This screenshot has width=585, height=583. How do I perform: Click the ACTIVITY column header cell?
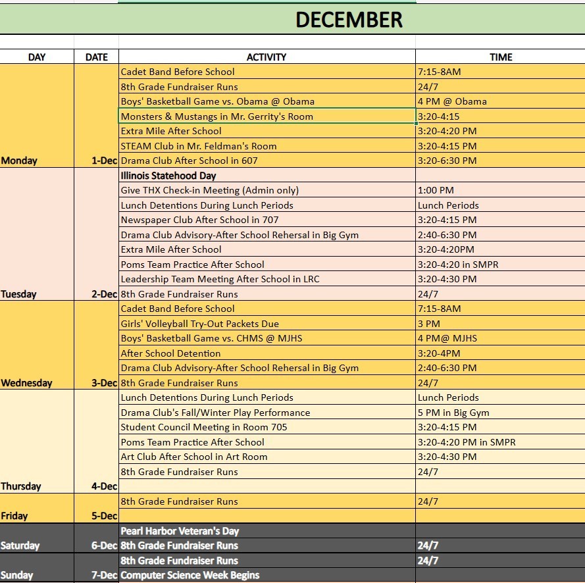pos(267,57)
